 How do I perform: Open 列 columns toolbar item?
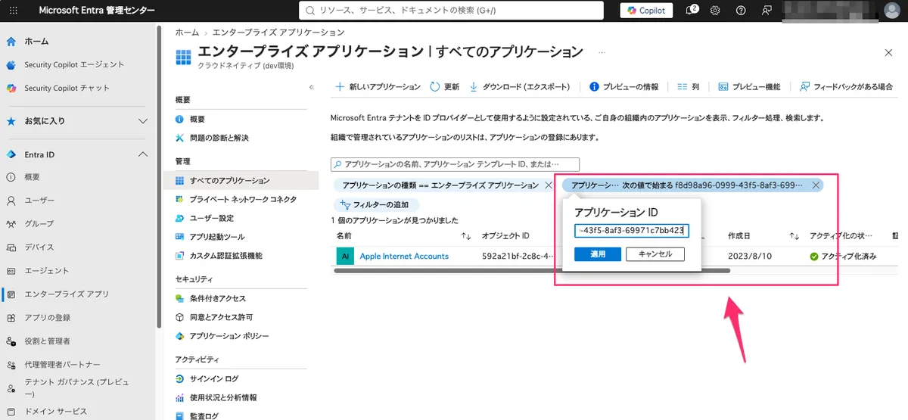tap(688, 87)
